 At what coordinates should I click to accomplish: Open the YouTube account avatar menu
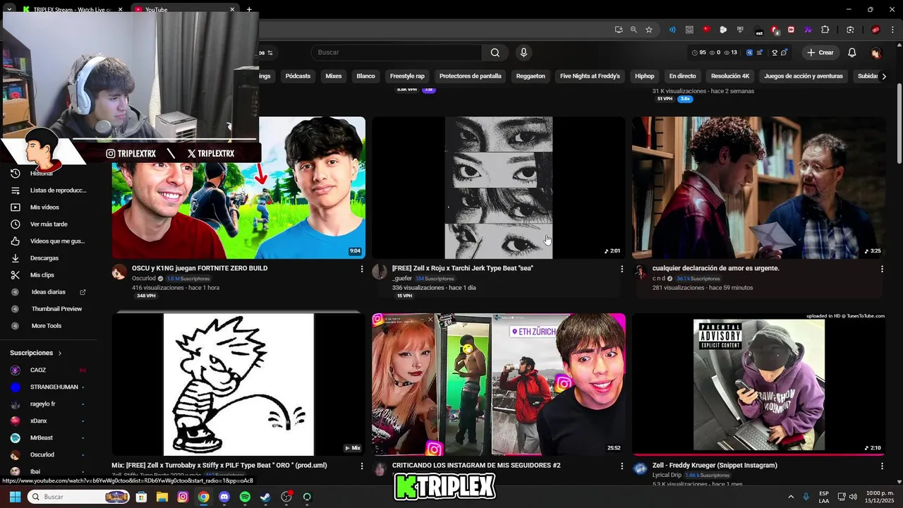[x=875, y=53]
